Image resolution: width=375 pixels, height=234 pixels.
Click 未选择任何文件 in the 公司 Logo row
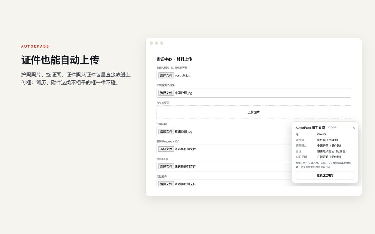[x=185, y=167]
